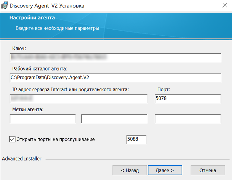Focus the first Метки агента field

(43, 118)
